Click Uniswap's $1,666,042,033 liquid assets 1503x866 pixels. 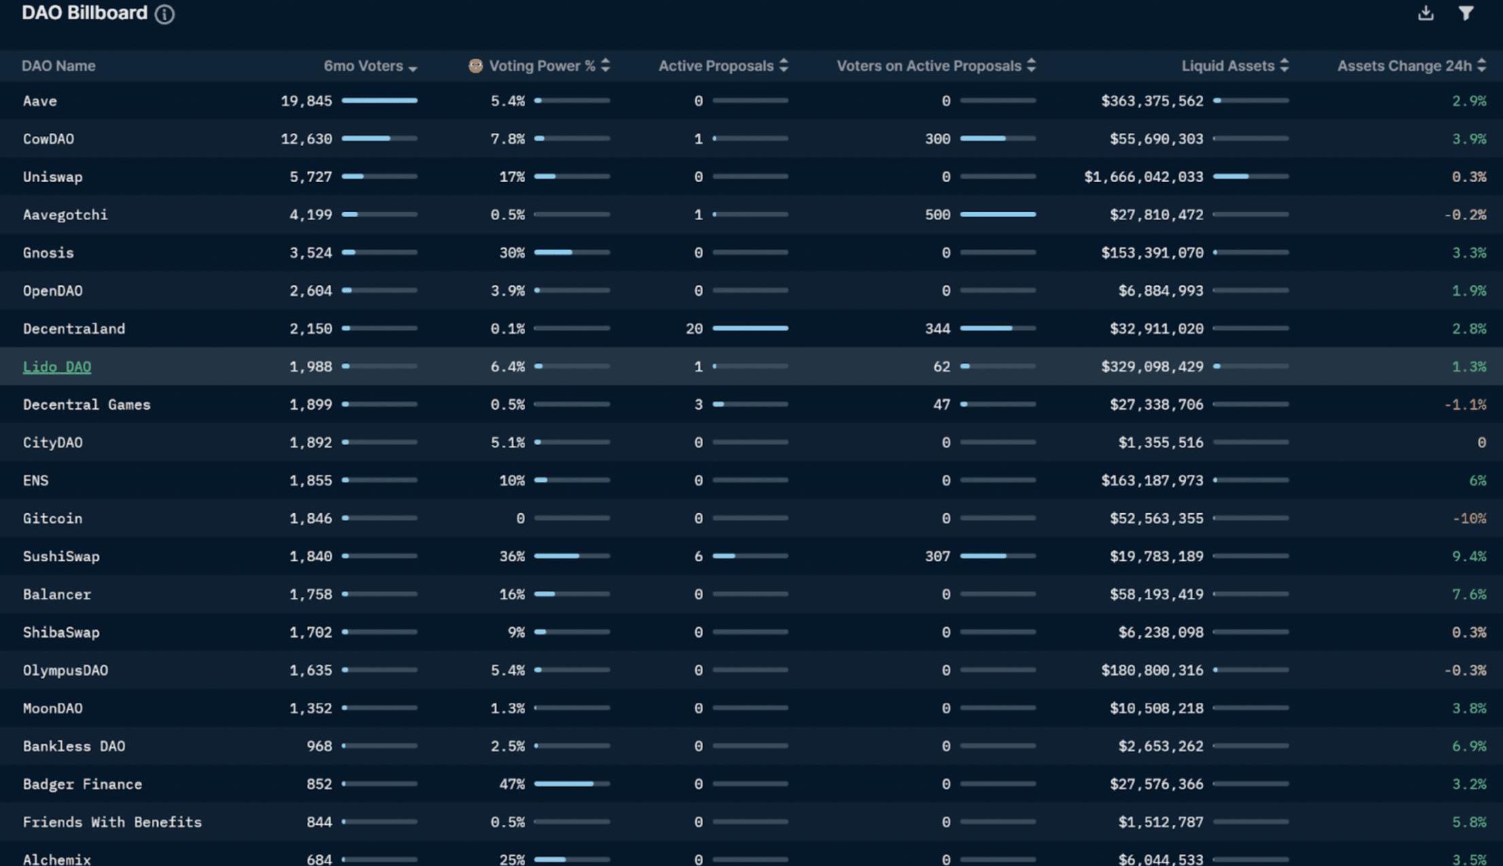tap(1143, 177)
